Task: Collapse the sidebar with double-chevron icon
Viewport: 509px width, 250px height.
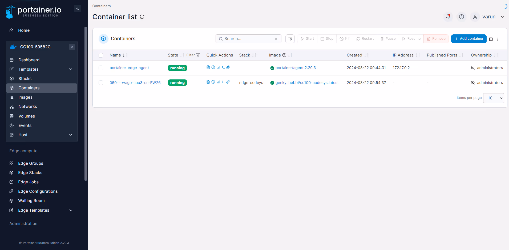Action: (77, 9)
